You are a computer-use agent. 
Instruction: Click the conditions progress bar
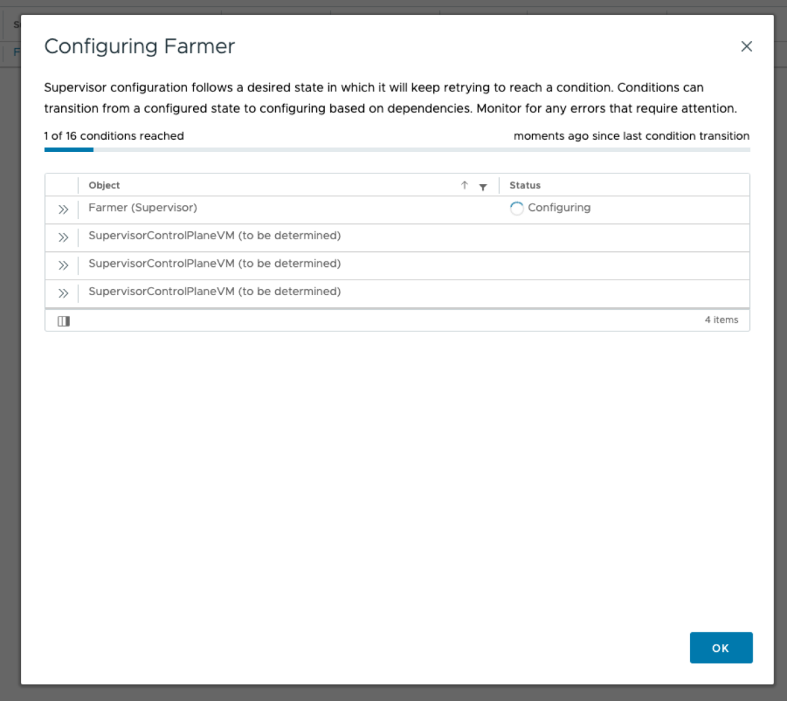397,149
